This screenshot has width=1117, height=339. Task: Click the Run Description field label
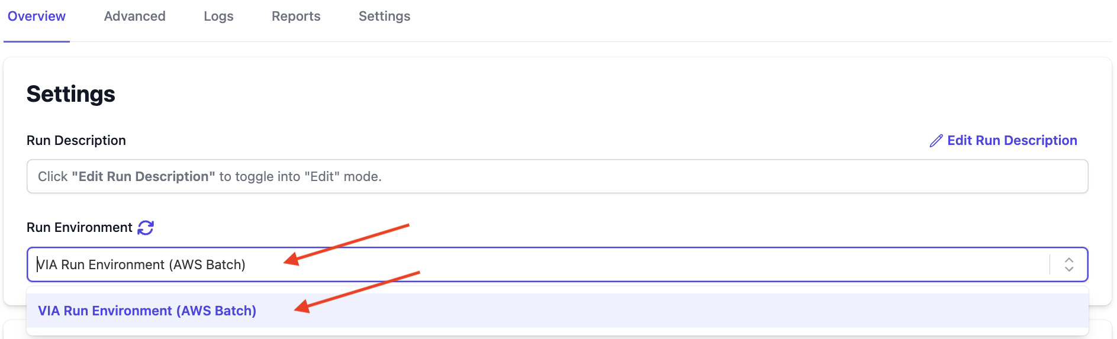coord(76,141)
